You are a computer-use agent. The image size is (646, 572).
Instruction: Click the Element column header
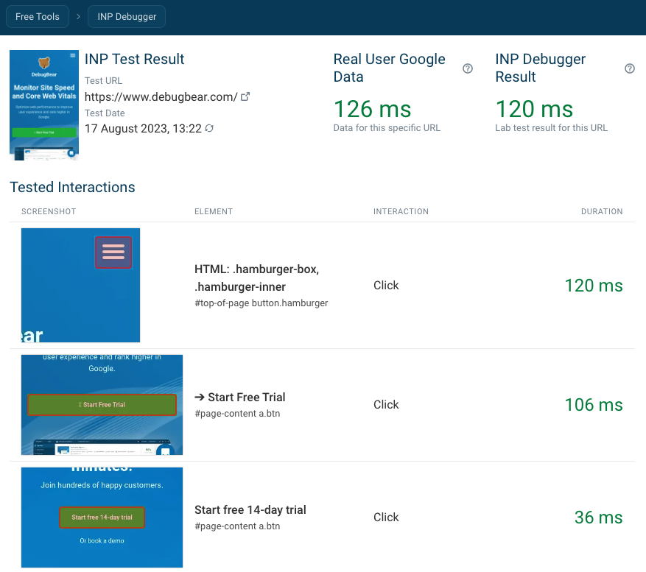pyautogui.click(x=213, y=211)
